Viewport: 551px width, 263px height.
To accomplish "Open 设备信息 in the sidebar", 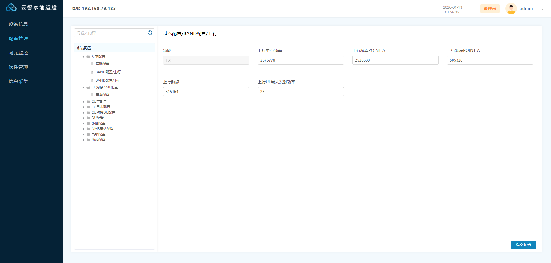I will coord(18,24).
